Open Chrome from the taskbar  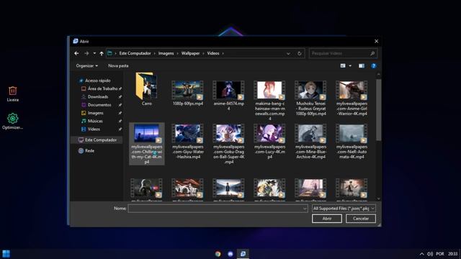click(218, 254)
